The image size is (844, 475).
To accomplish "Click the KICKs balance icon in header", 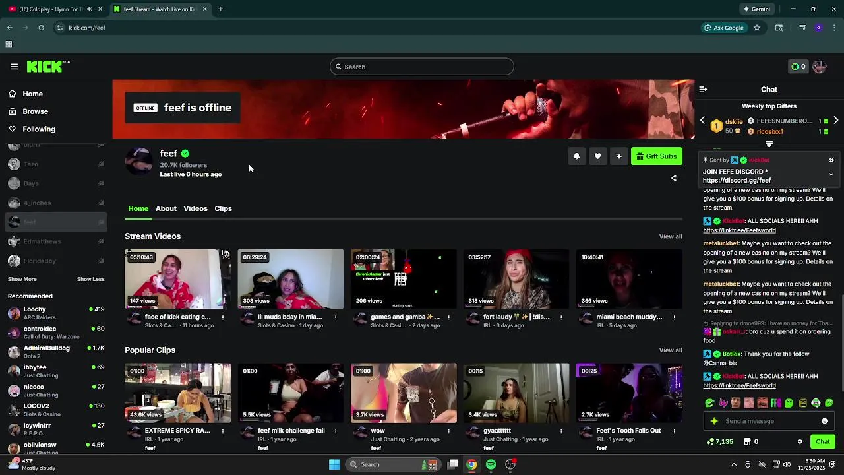I will click(x=798, y=67).
